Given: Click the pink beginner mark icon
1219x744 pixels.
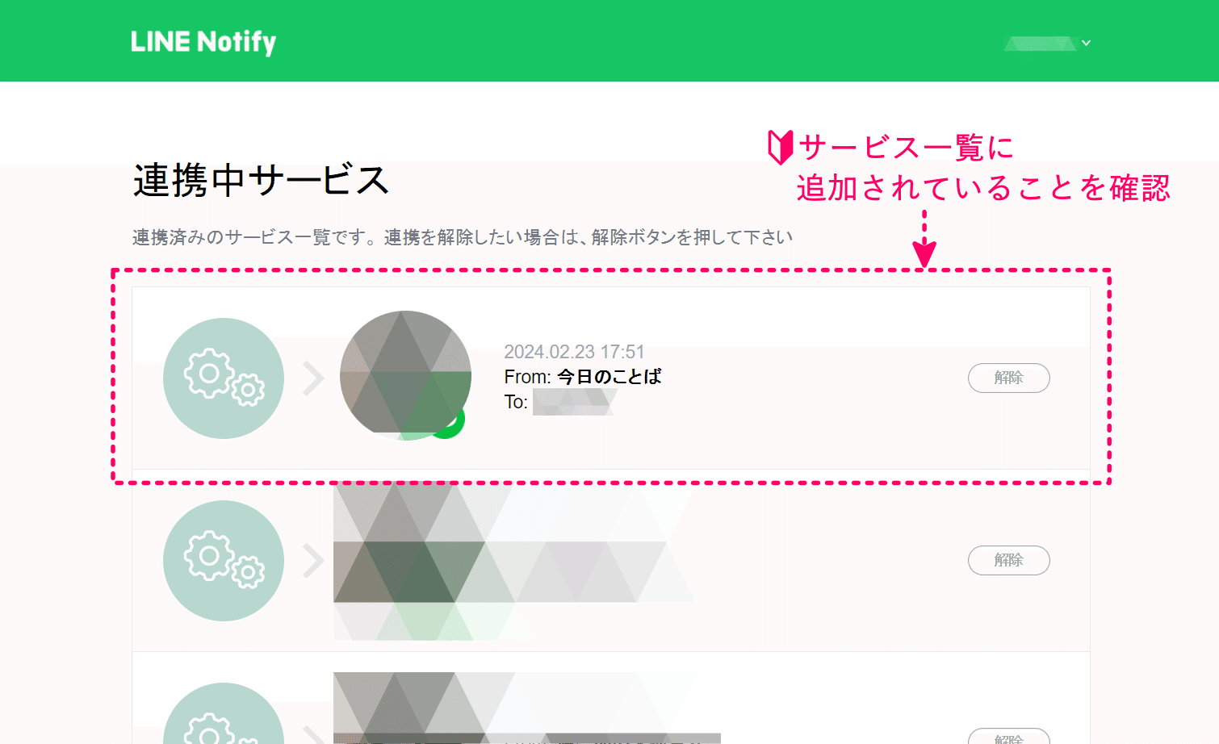Looking at the screenshot, I should point(781,147).
